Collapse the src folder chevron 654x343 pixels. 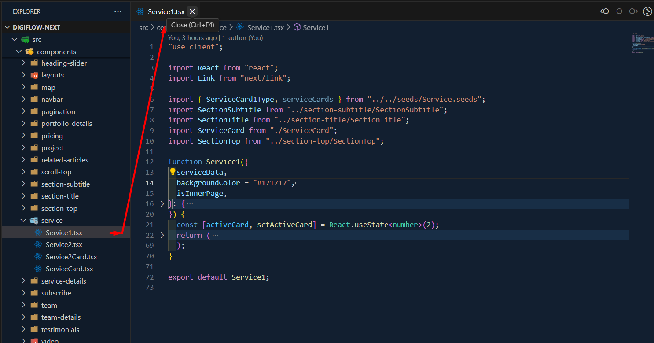pyautogui.click(x=15, y=40)
